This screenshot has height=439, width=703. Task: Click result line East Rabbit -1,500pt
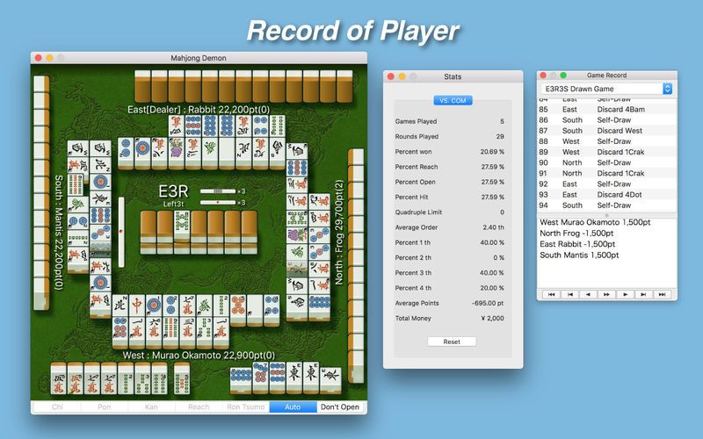coord(577,244)
